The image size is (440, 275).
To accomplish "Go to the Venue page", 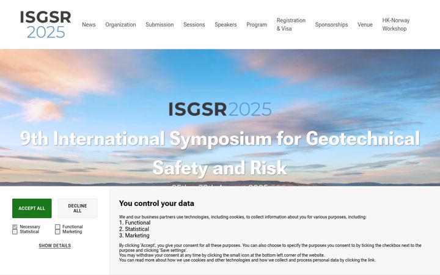I will 365,24.
